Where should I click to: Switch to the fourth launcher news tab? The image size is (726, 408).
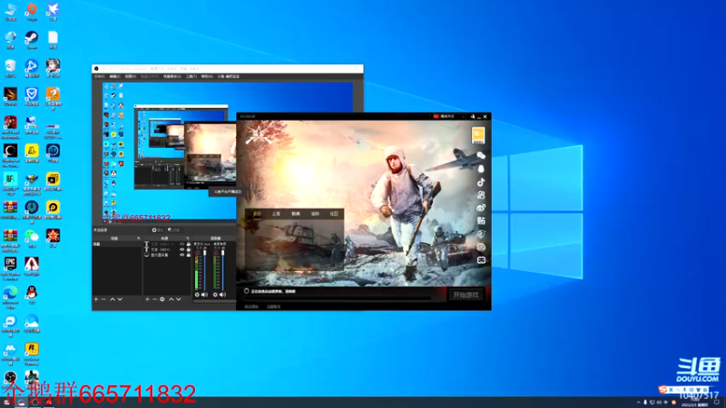[315, 214]
